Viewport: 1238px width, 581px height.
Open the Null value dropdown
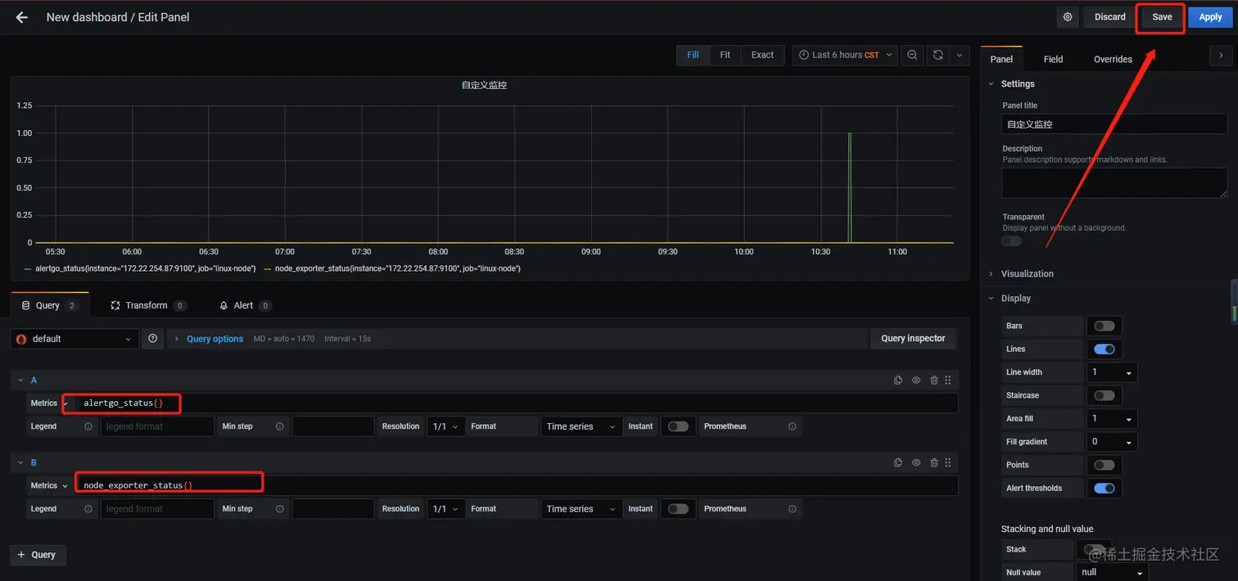(1112, 572)
